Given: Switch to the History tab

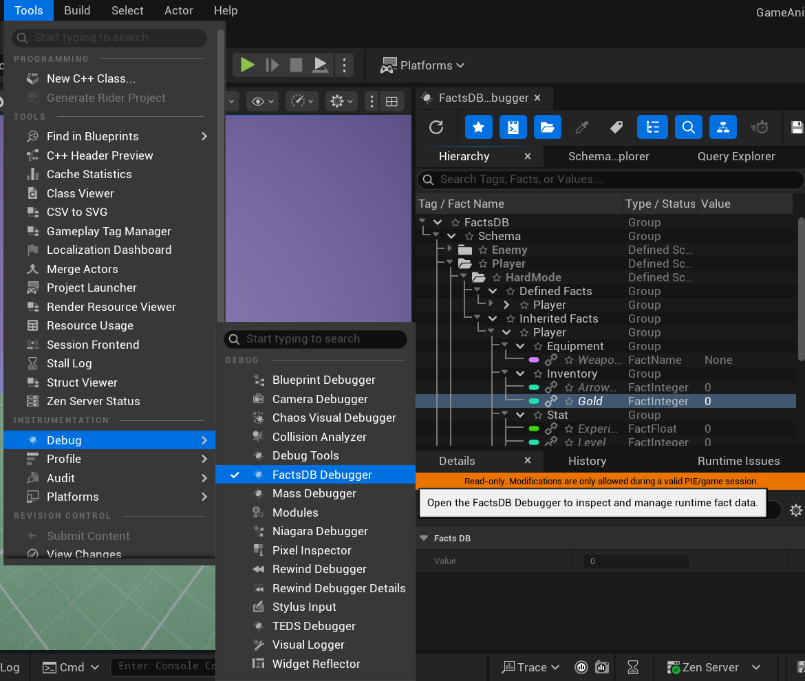Looking at the screenshot, I should pyautogui.click(x=587, y=462).
